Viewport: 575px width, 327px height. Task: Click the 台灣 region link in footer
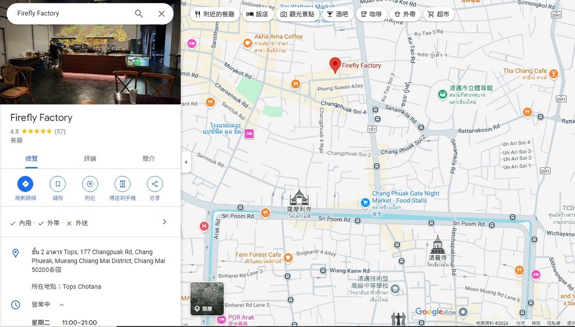click(x=521, y=323)
